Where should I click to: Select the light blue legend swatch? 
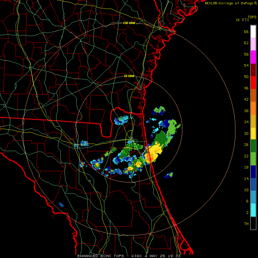point(253,197)
